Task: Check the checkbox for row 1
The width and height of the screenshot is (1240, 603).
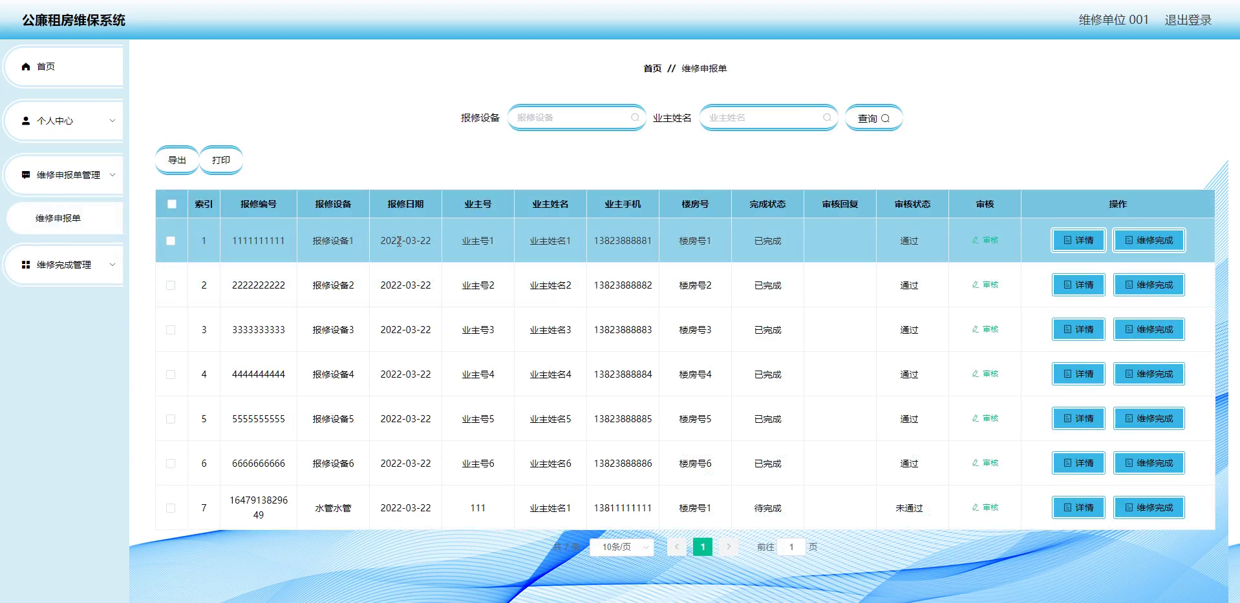Action: [x=171, y=241]
